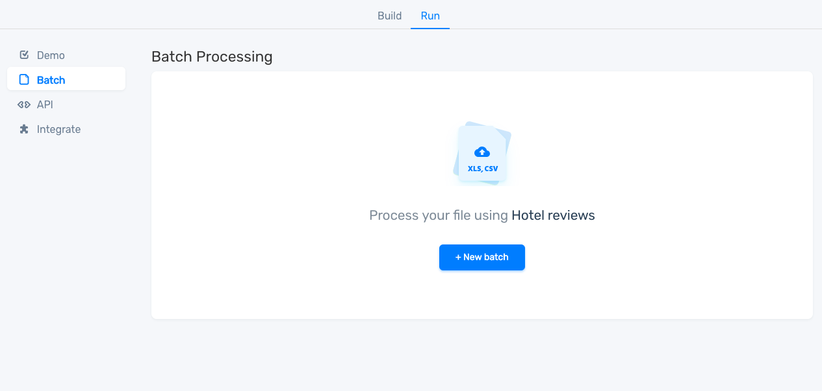Open the Demo sidebar item
This screenshot has height=391, width=822.
pos(51,55)
